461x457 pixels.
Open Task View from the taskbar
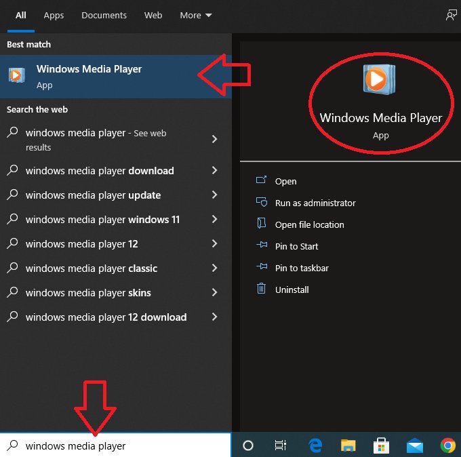[x=280, y=445]
